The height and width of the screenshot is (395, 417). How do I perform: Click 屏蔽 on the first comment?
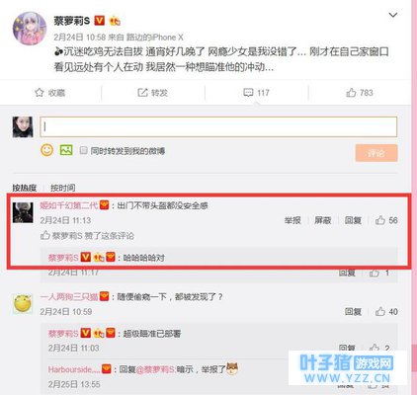click(322, 220)
